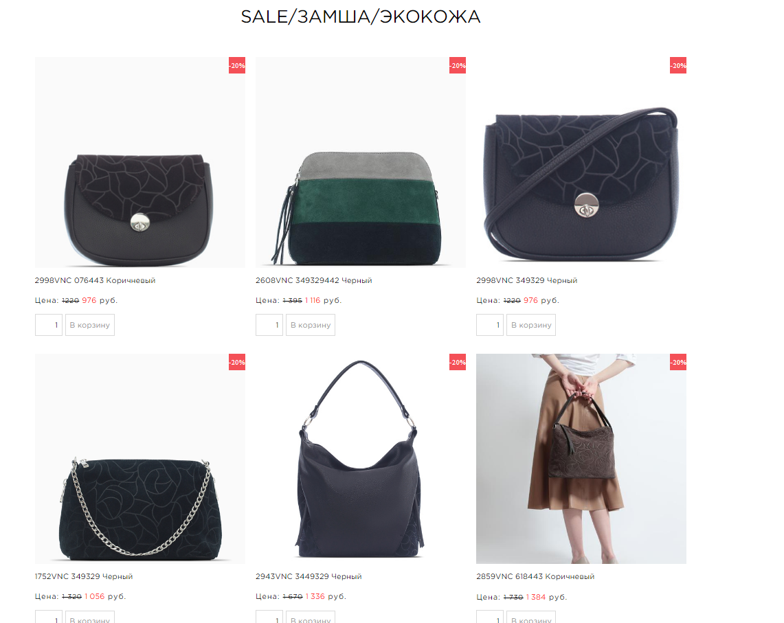Viewport: 784px width, 623px height.
Task: Open the 2943VNC 3449329 Черный product link
Action: [x=309, y=576]
